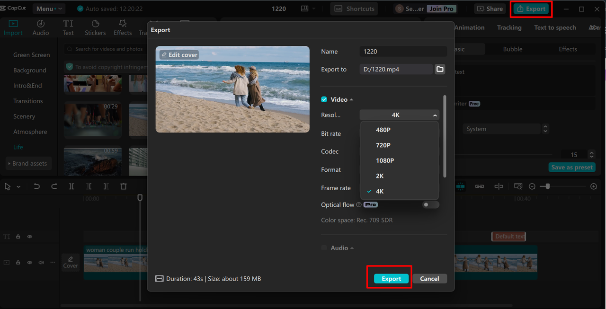Click the Share button in title bar
Image resolution: width=606 pixels, height=309 pixels.
tap(490, 9)
